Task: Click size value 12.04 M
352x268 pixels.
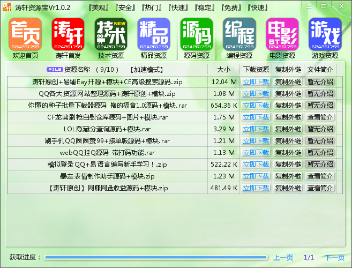Action: click(x=224, y=82)
